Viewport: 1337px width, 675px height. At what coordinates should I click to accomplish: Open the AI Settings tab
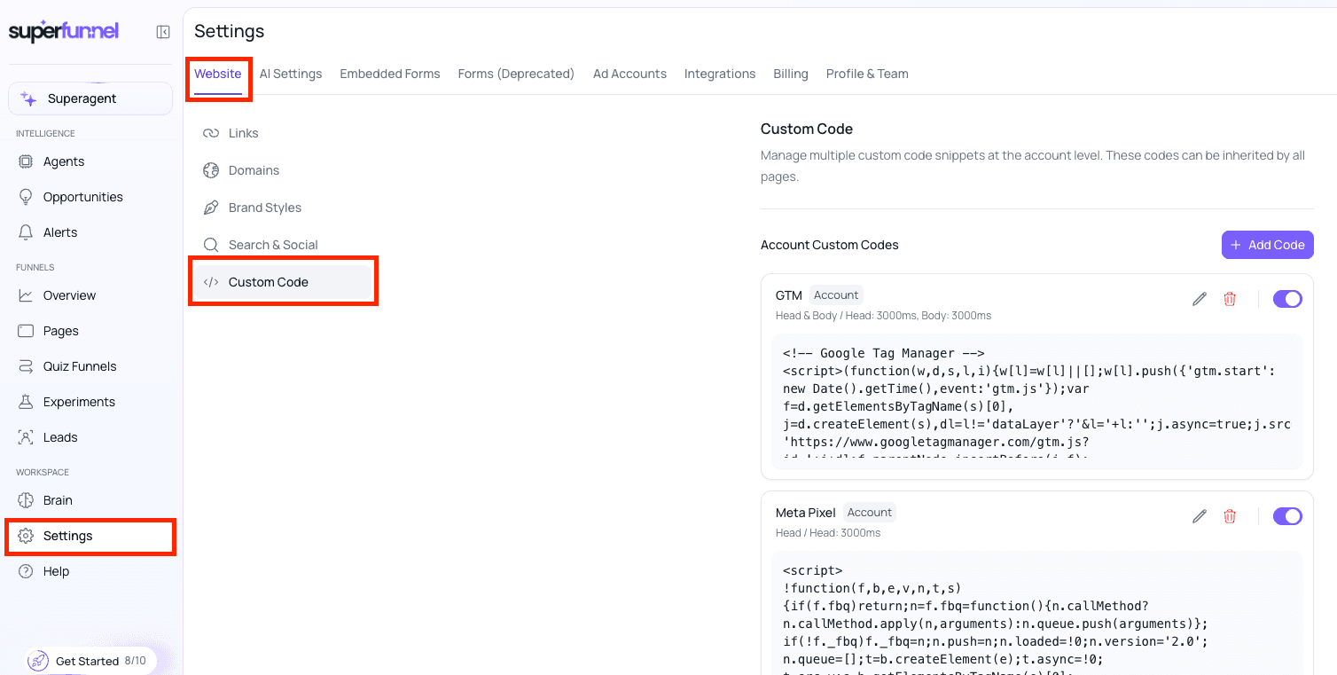pyautogui.click(x=291, y=74)
